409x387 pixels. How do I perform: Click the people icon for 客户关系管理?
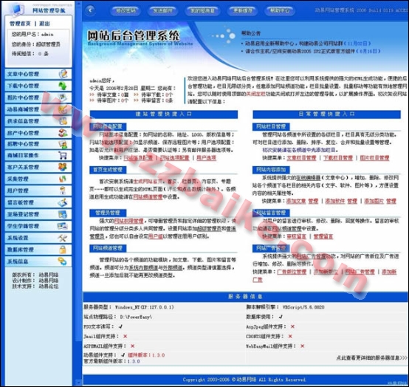point(63,167)
